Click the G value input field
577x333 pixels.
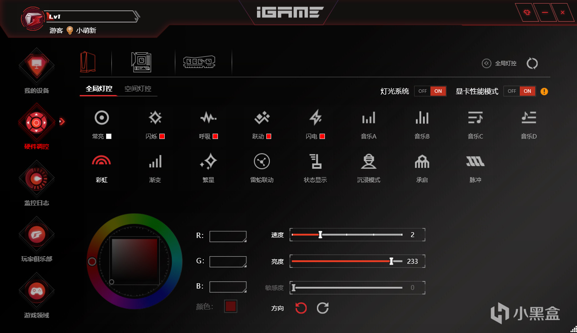(228, 262)
